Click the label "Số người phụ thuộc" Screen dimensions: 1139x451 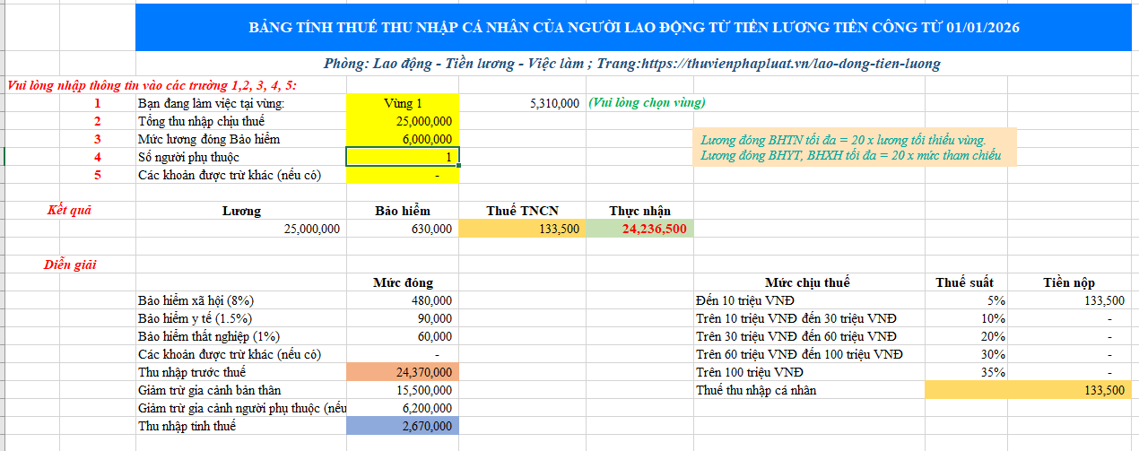tap(188, 157)
